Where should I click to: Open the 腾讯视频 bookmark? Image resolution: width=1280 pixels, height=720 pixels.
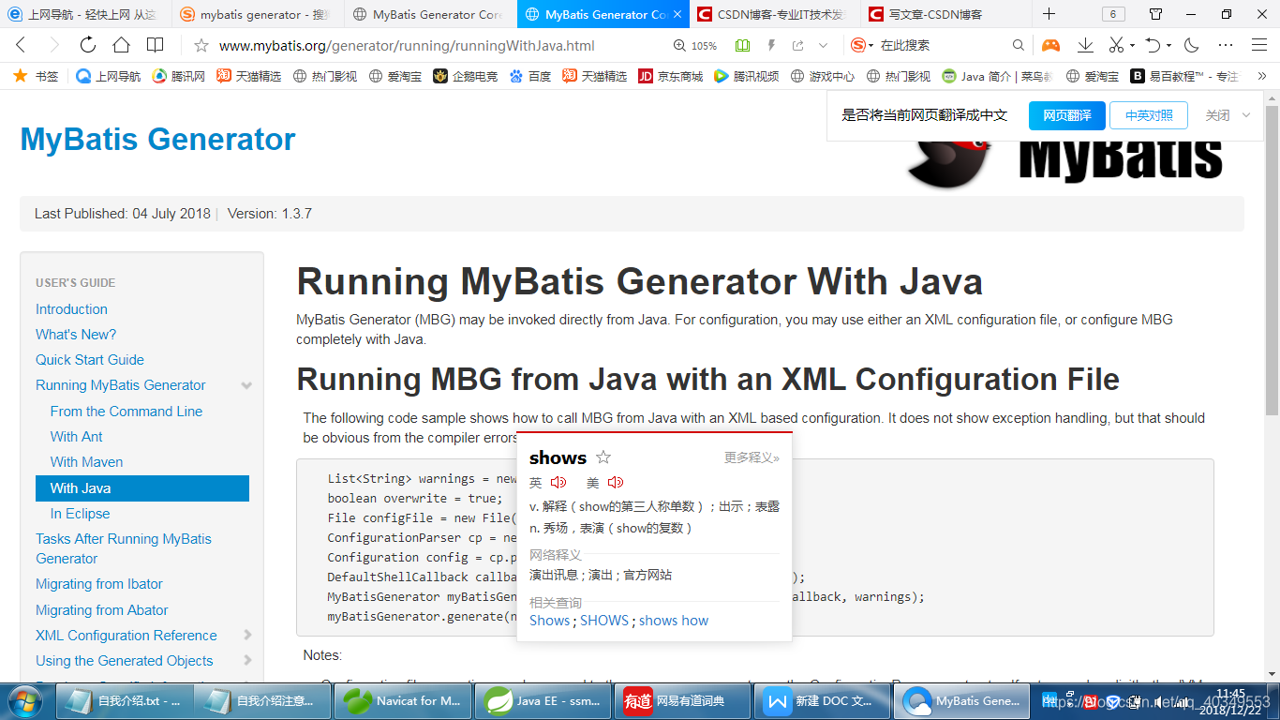[x=746, y=76]
